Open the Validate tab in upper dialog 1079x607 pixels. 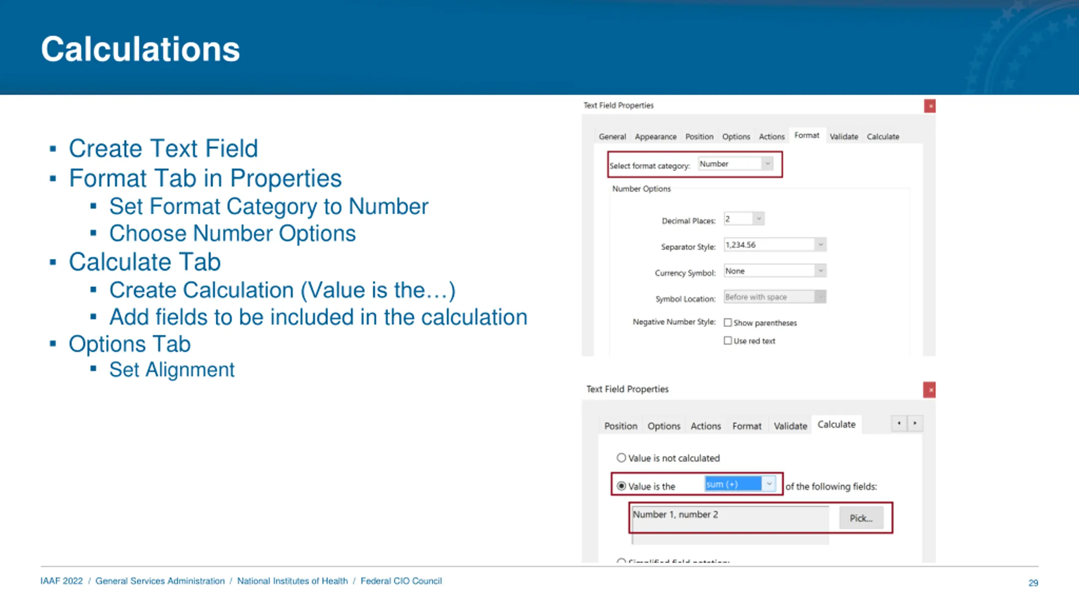click(x=844, y=137)
